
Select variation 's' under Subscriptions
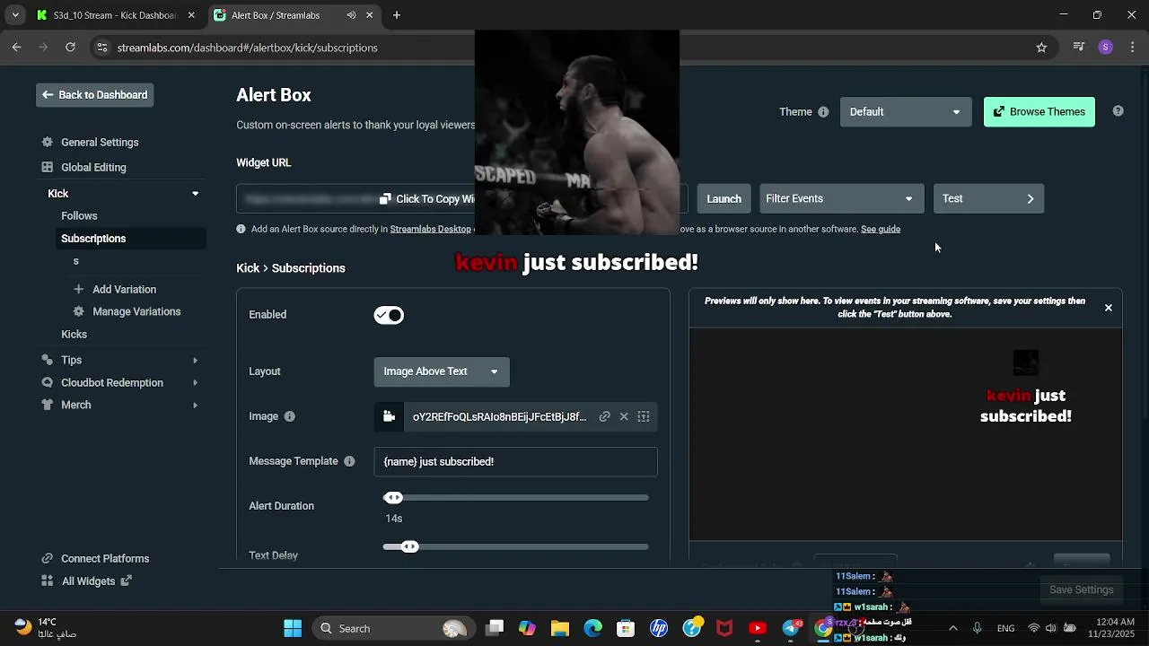76,261
